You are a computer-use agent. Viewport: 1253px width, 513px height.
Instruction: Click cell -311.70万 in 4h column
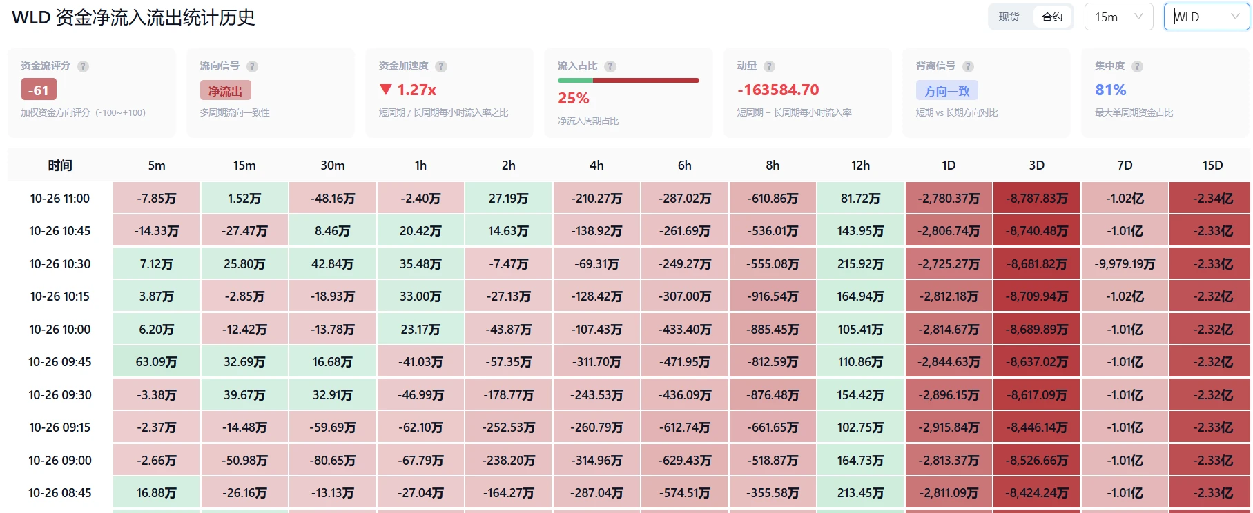point(596,362)
